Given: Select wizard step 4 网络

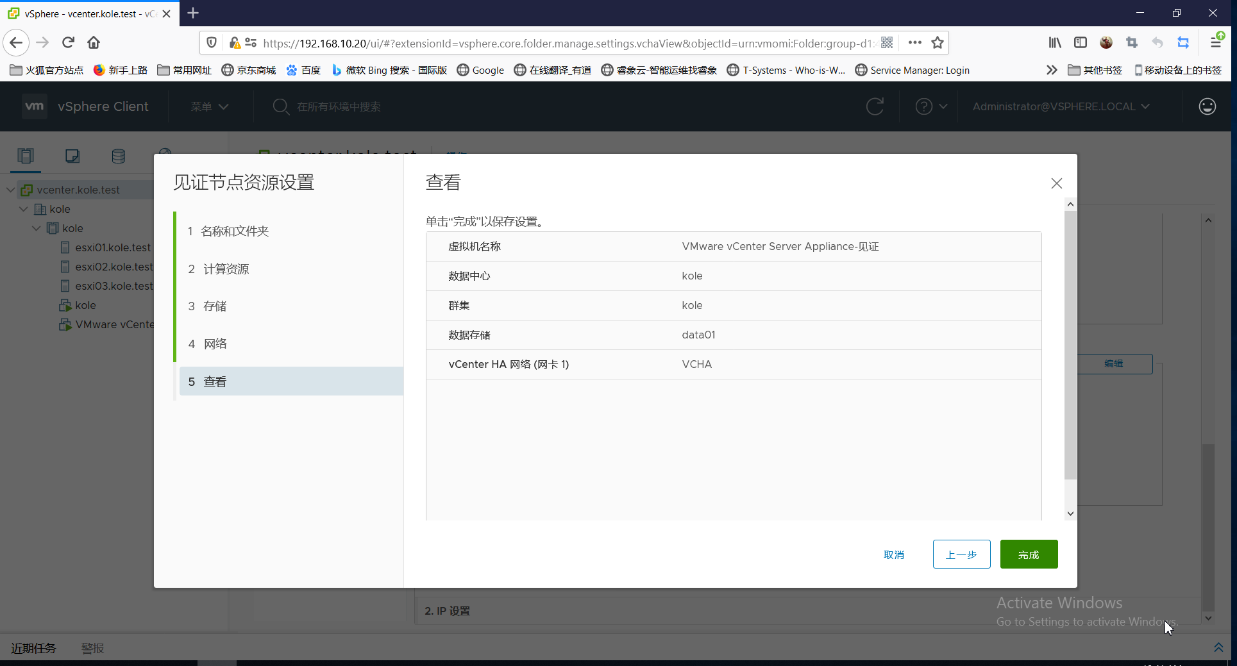Looking at the screenshot, I should [214, 344].
